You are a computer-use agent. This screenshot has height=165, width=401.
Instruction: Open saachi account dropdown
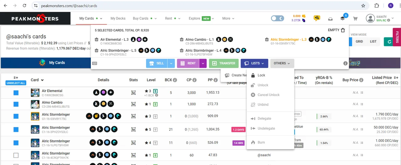(x=380, y=18)
